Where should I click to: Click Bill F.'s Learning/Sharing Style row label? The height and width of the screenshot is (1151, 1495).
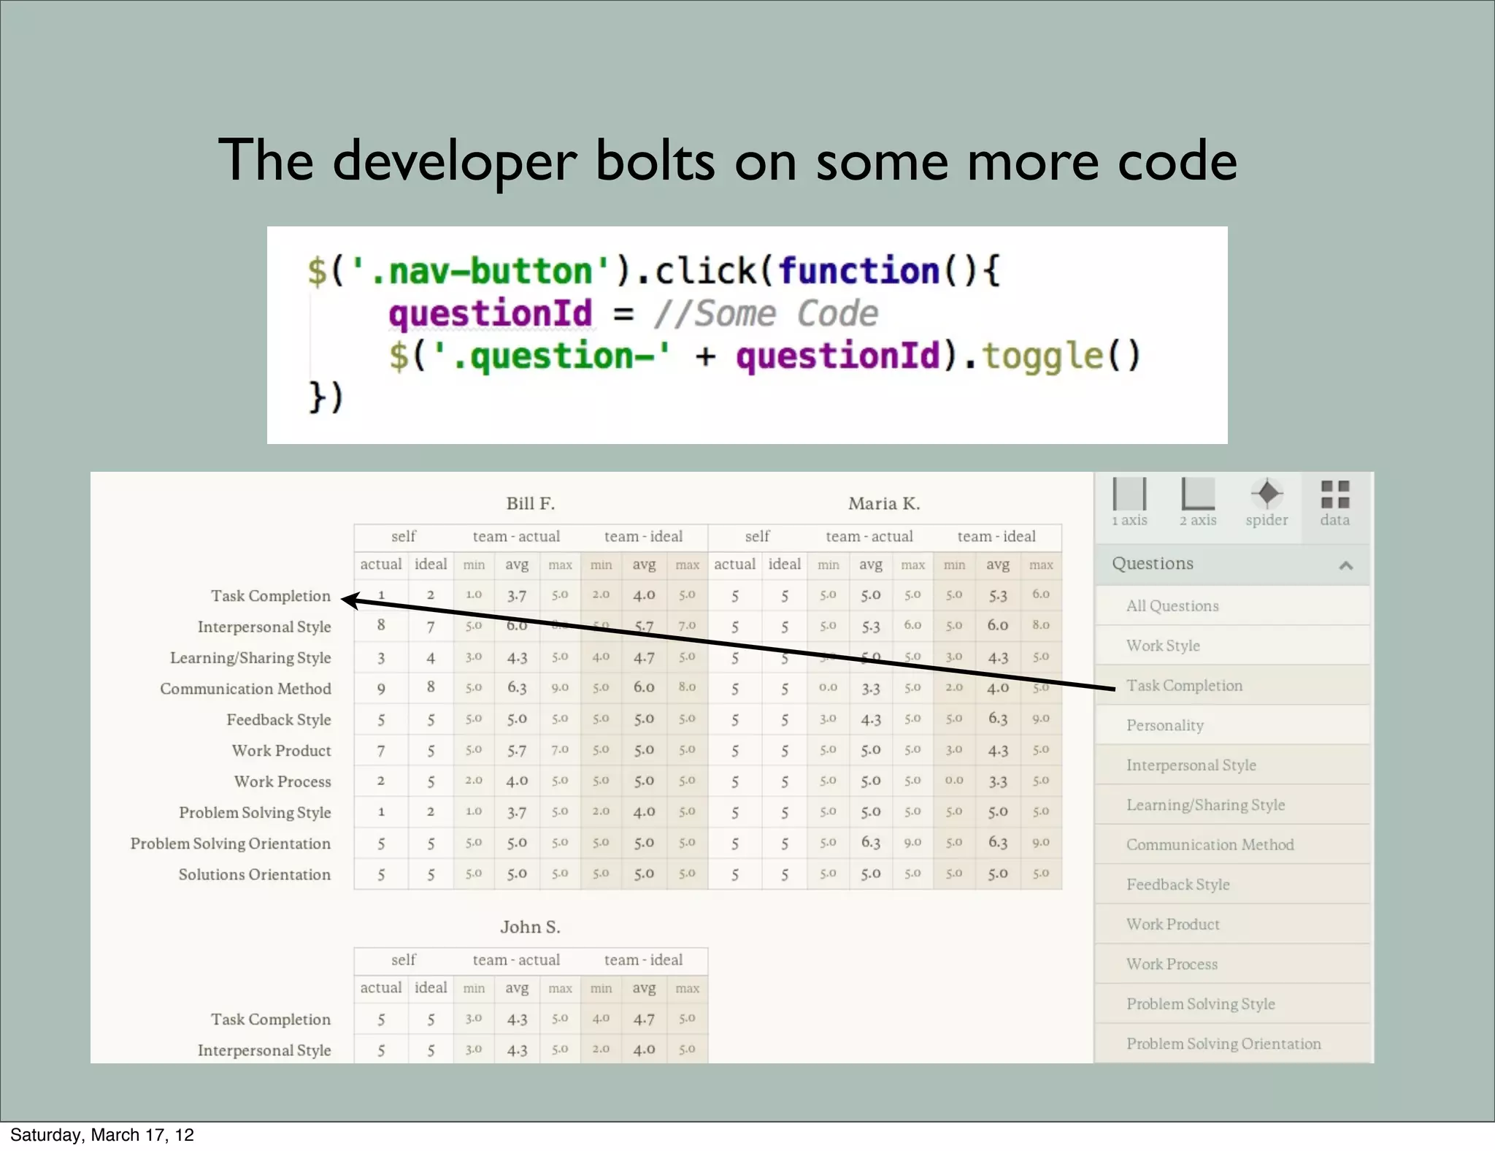click(250, 658)
